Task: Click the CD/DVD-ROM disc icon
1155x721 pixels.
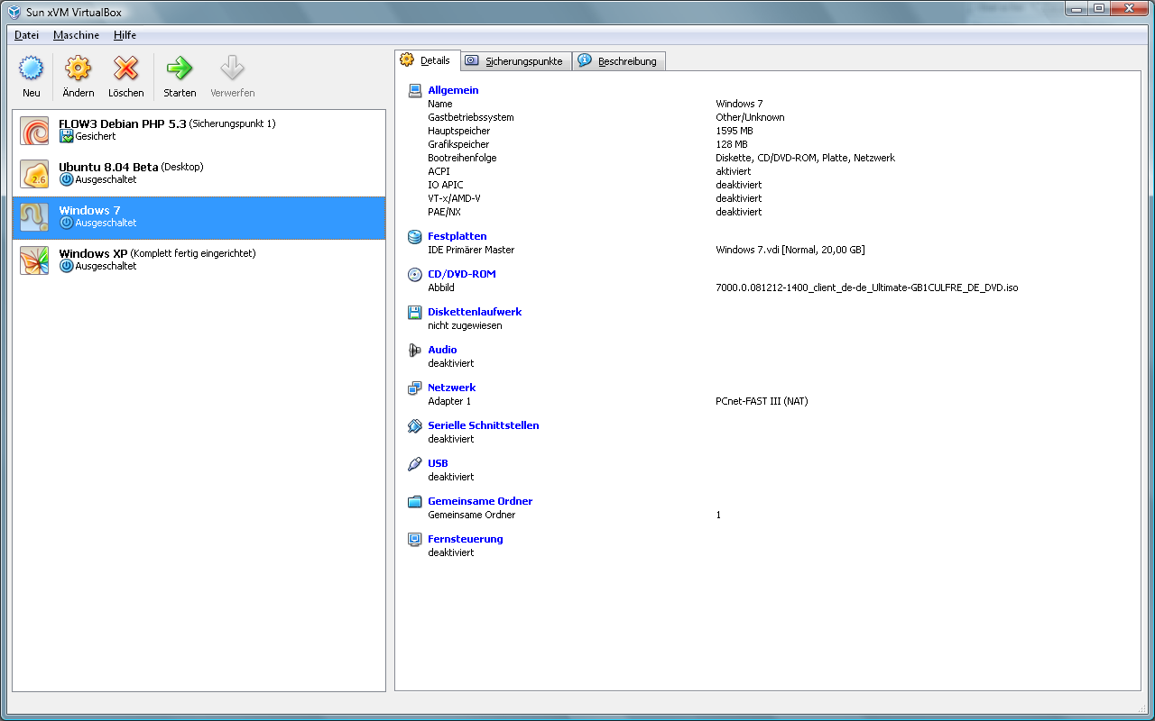Action: pyautogui.click(x=415, y=275)
